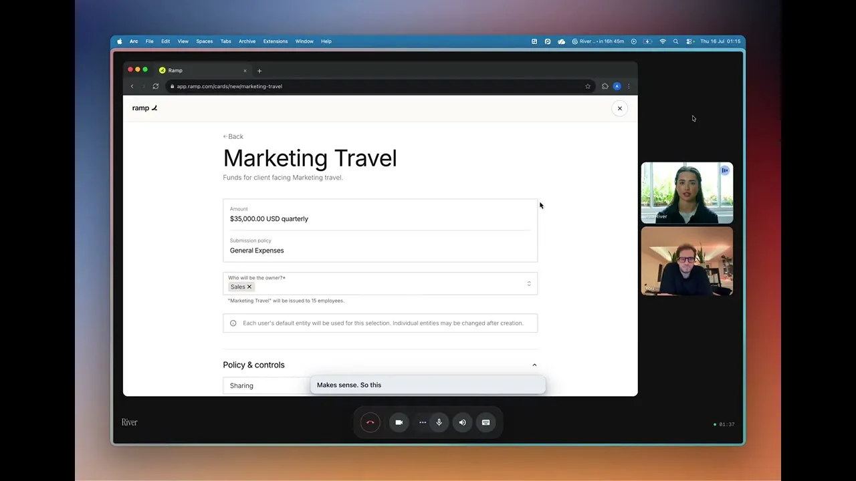
Task: Open the browser extensions puzzle icon
Action: coord(605,86)
